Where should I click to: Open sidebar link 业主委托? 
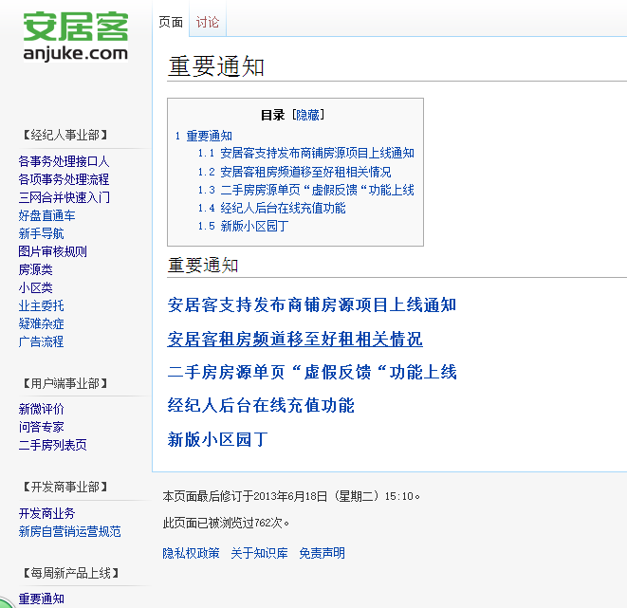click(x=41, y=305)
